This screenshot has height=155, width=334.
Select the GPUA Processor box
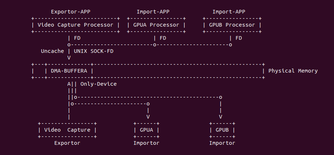tap(156, 25)
